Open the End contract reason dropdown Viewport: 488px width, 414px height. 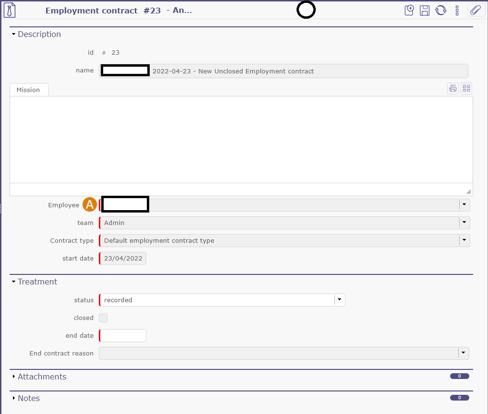463,354
